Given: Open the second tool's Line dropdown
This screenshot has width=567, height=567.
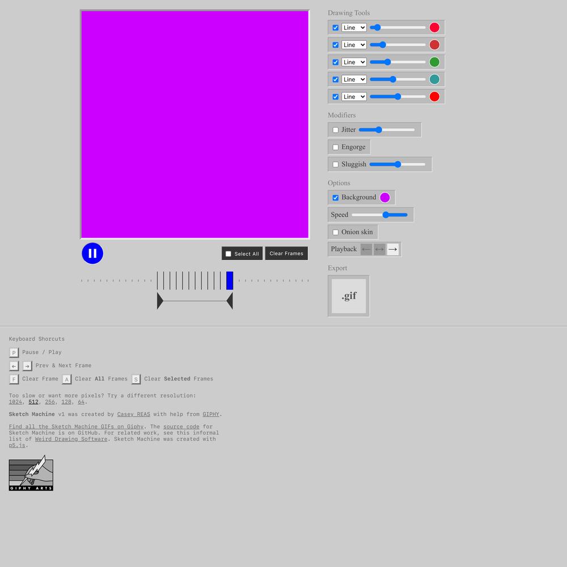Looking at the screenshot, I should tap(354, 45).
